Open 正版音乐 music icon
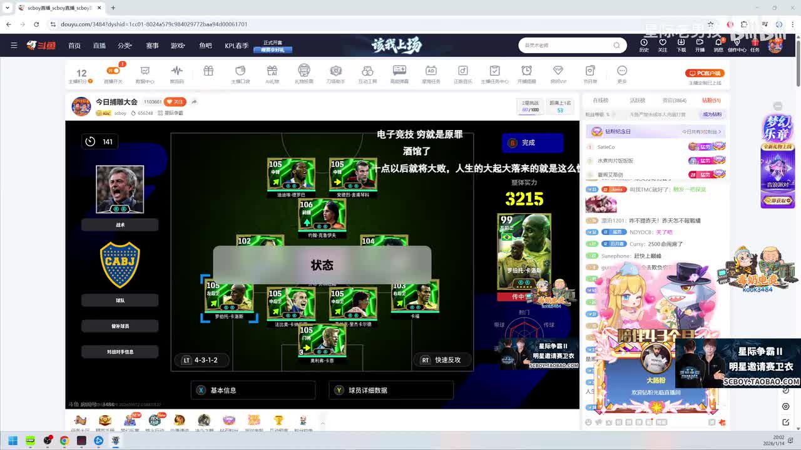Screen dimensions: 801x450 (463, 74)
